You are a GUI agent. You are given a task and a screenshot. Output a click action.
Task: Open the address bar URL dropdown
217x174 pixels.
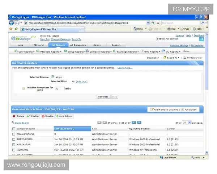click(148, 23)
